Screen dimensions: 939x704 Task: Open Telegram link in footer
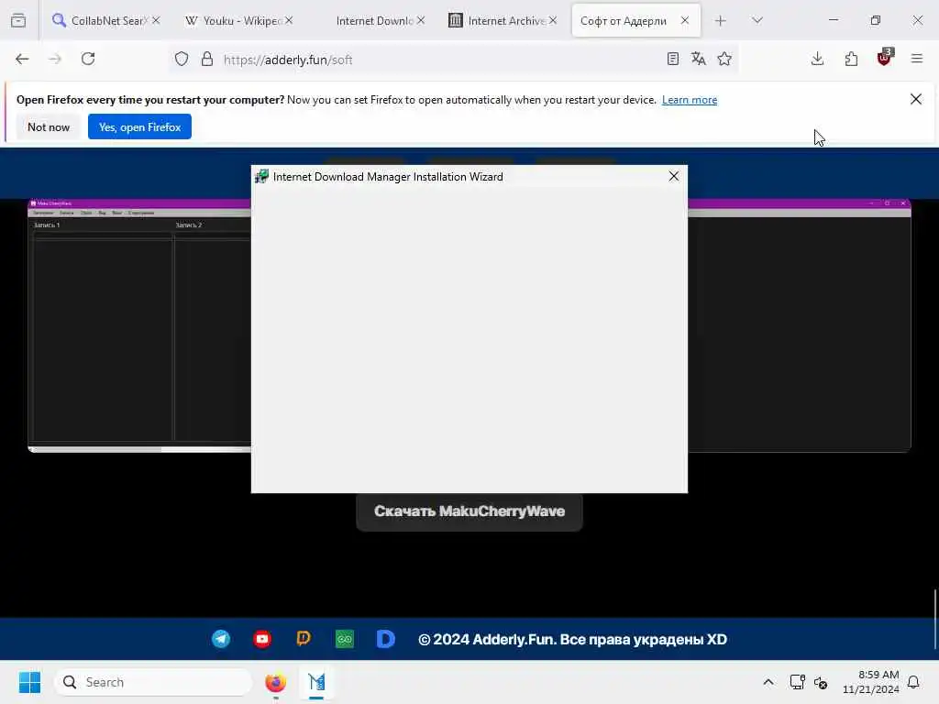point(221,639)
